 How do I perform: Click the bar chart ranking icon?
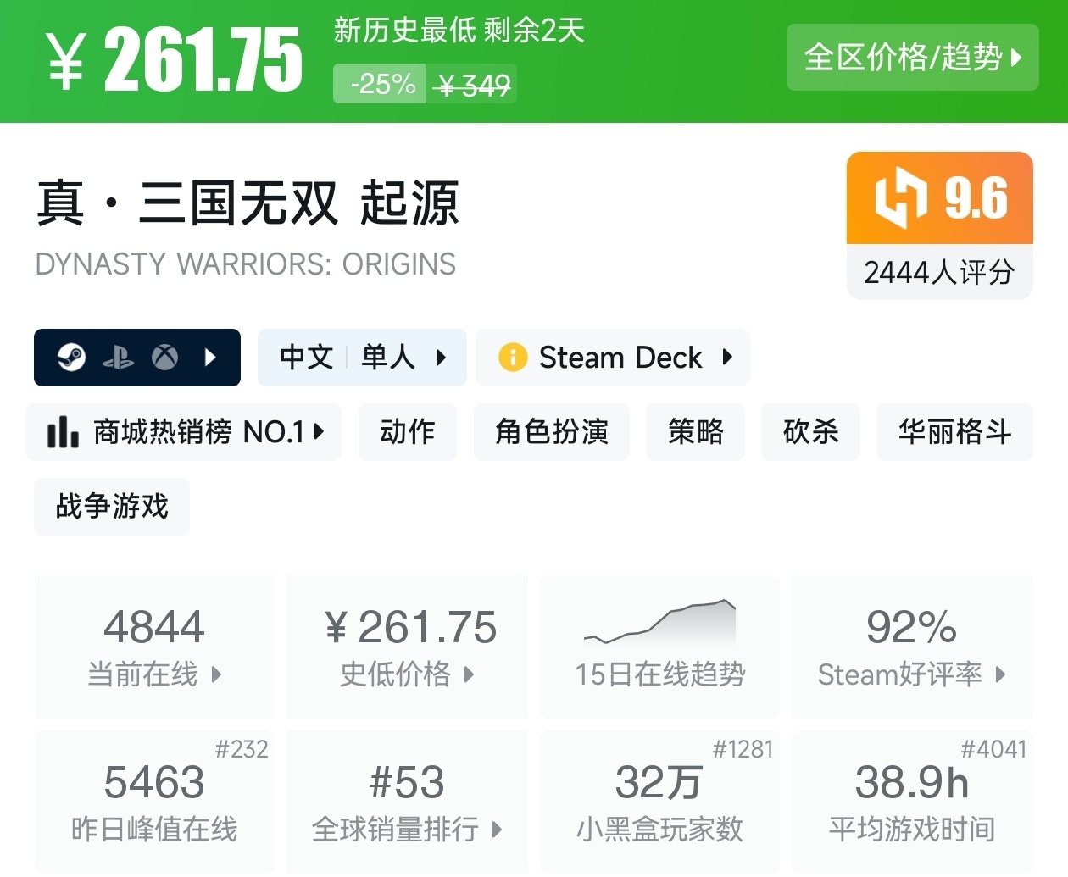click(x=63, y=432)
